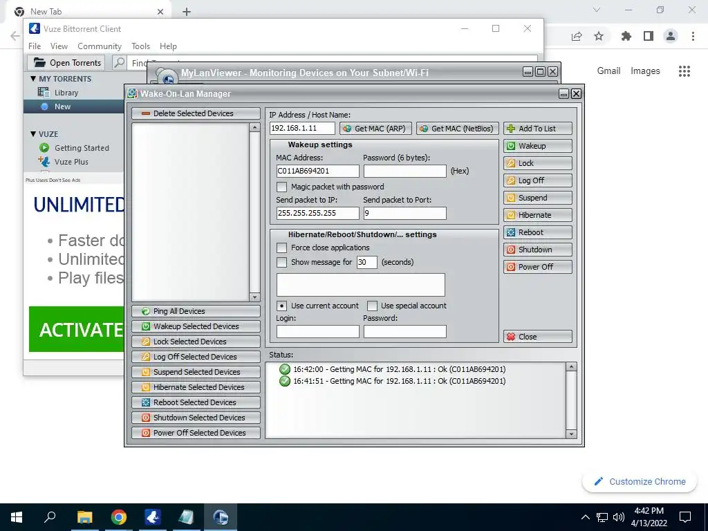Click the Shutdown button in right column
708x531 pixels.
538,249
